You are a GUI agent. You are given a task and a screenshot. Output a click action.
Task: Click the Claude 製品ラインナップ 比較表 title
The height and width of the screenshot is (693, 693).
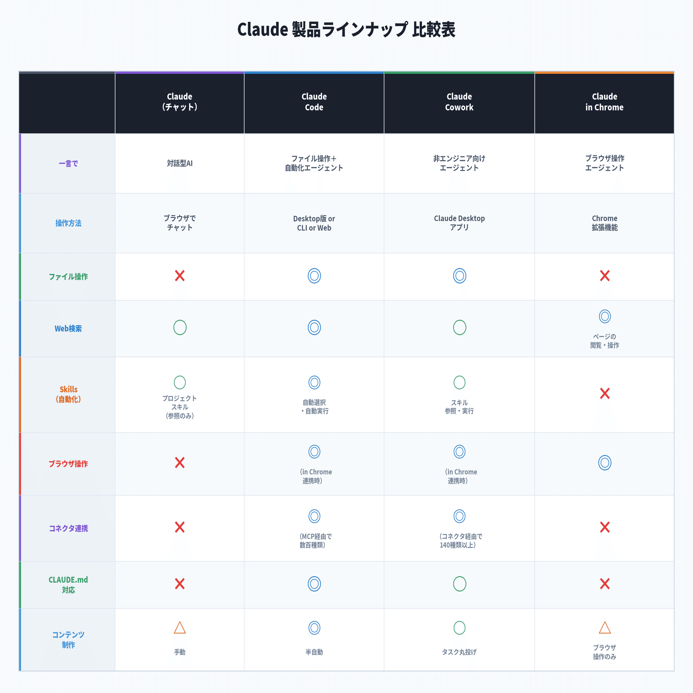click(346, 29)
